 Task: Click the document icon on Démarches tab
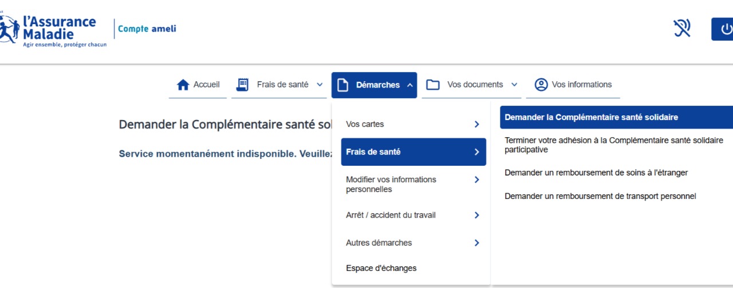[342, 85]
